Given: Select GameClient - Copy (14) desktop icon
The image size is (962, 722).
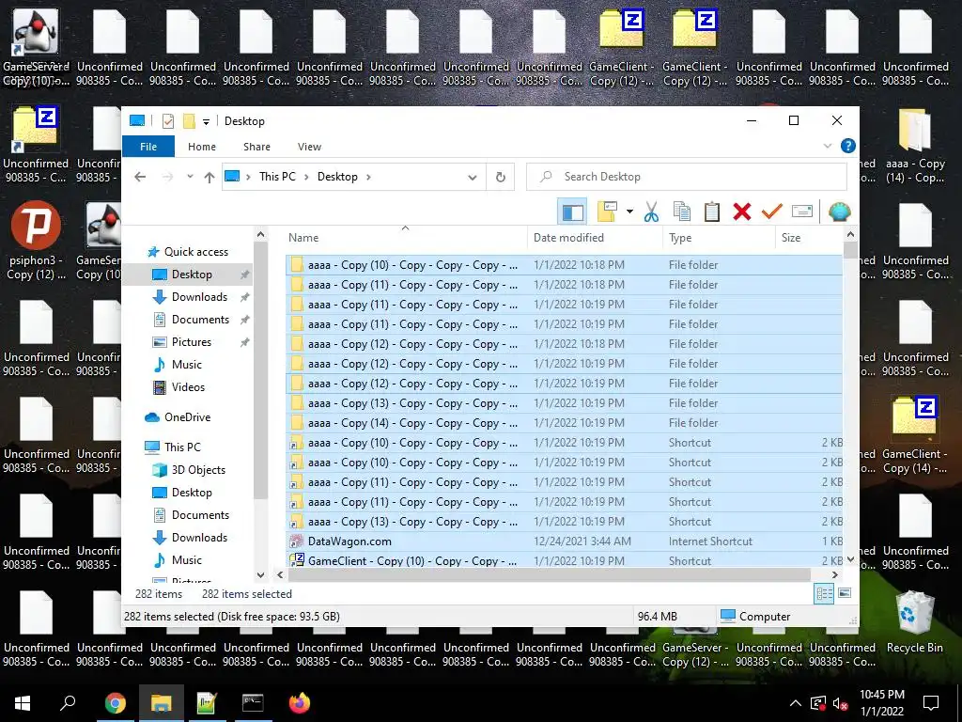Looking at the screenshot, I should point(915,436).
